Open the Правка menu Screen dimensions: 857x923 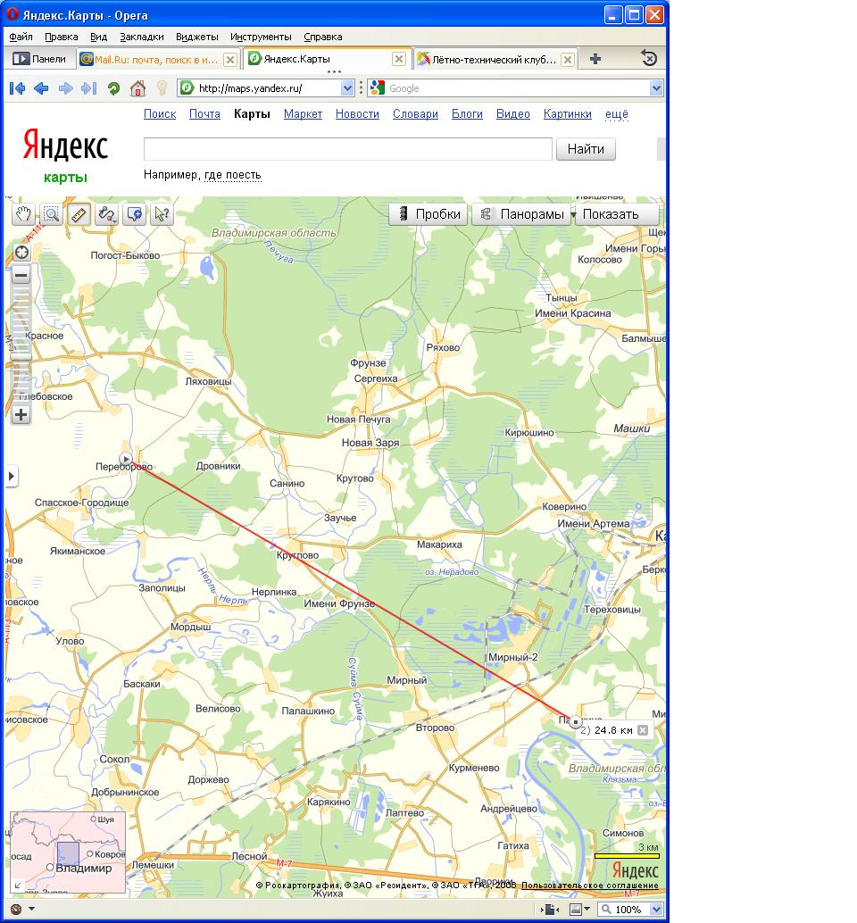pos(62,37)
